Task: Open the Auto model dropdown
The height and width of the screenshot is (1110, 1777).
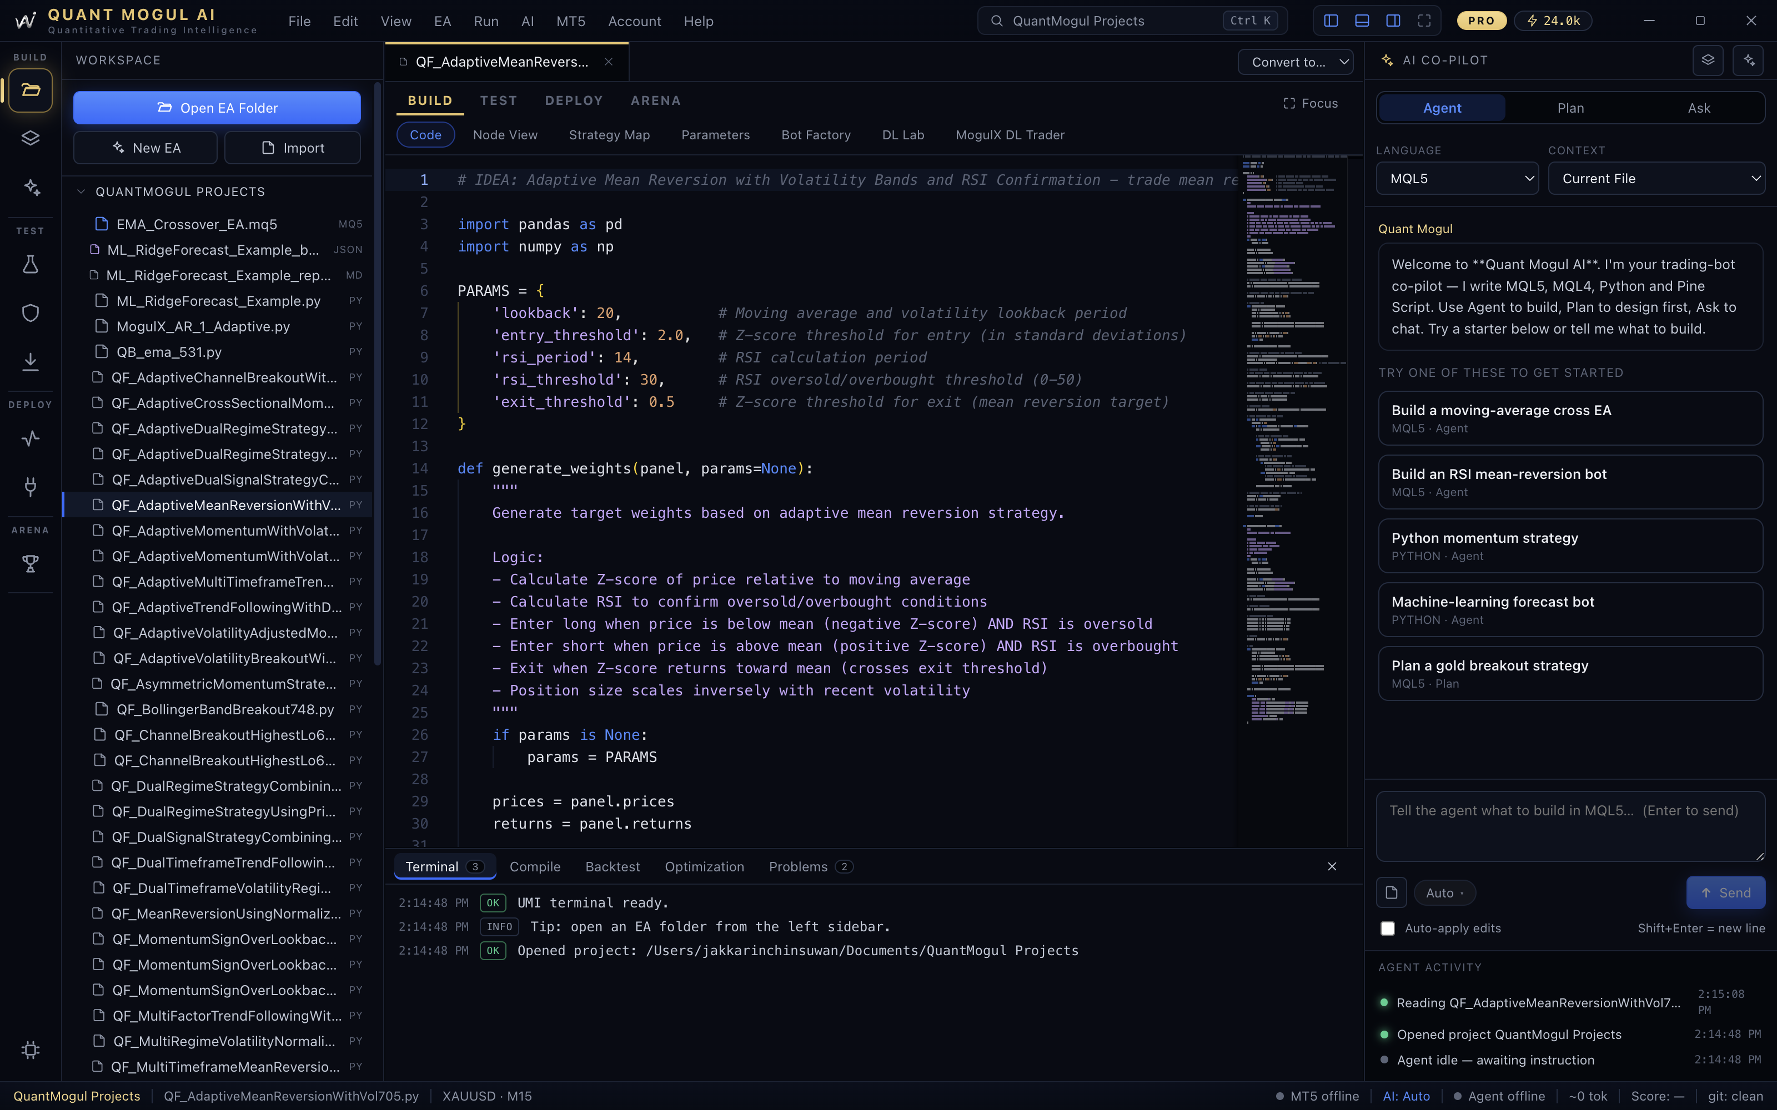Action: [x=1444, y=892]
